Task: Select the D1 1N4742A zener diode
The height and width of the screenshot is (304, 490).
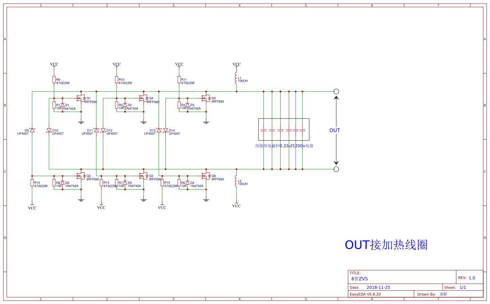Action: click(63, 105)
